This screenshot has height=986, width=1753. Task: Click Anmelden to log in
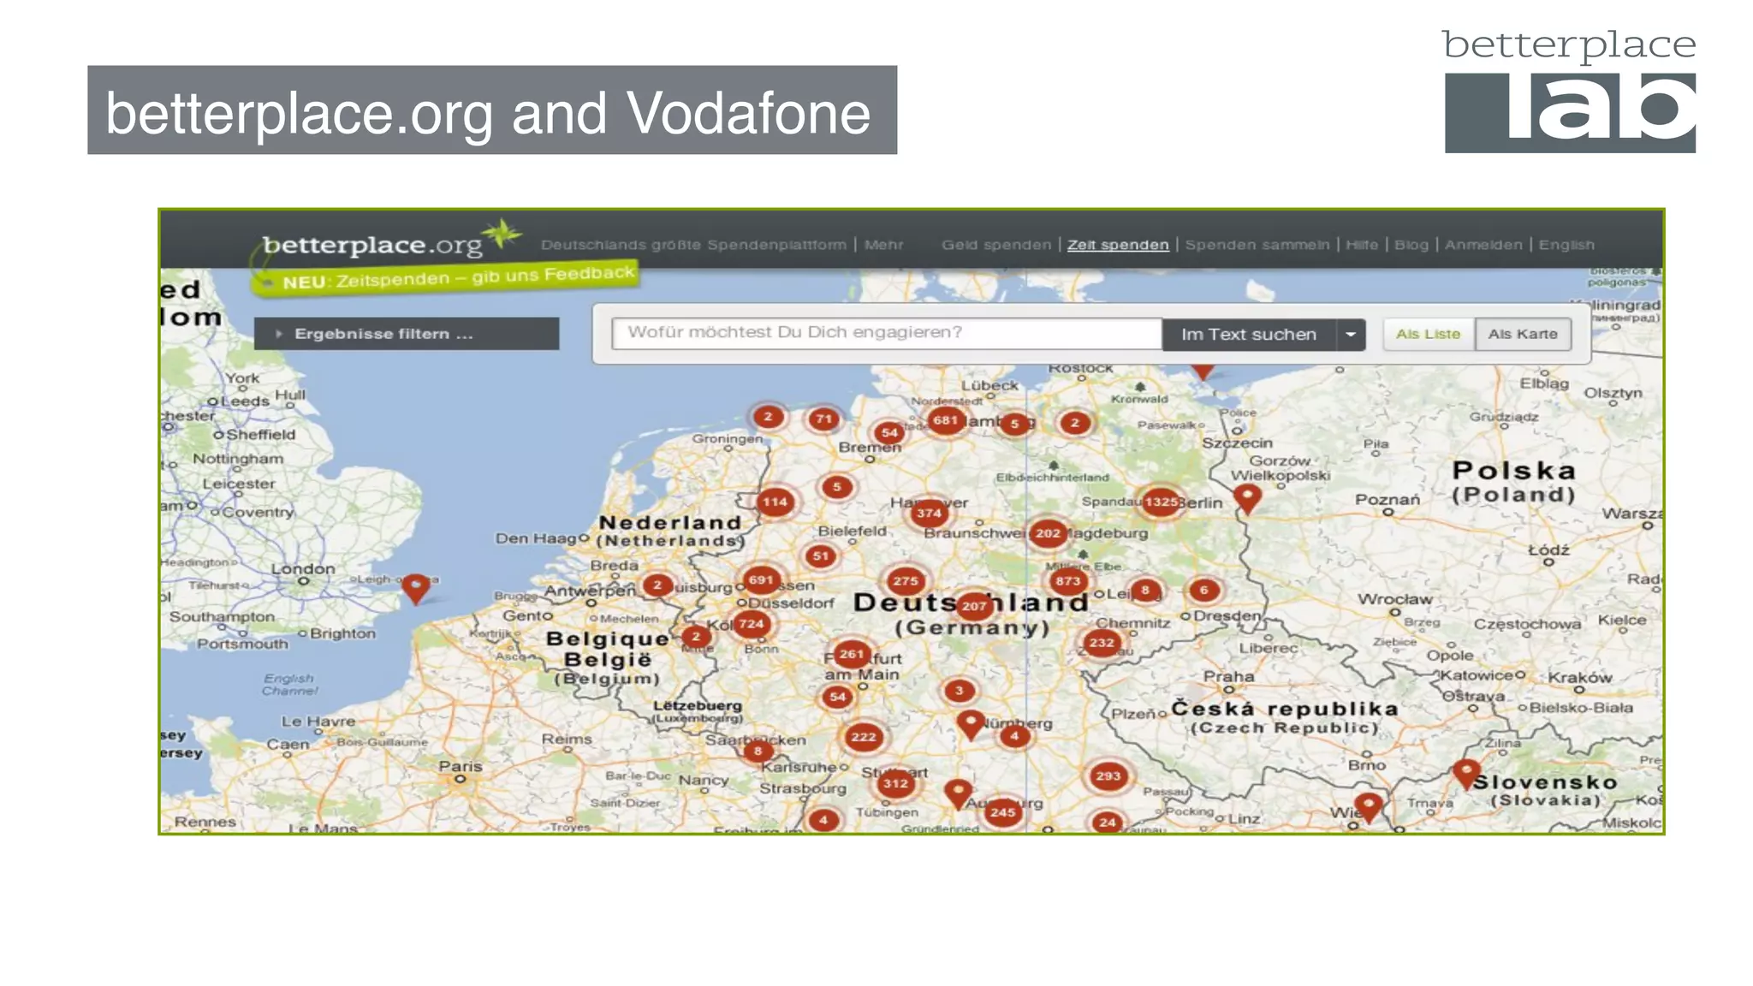(x=1483, y=245)
